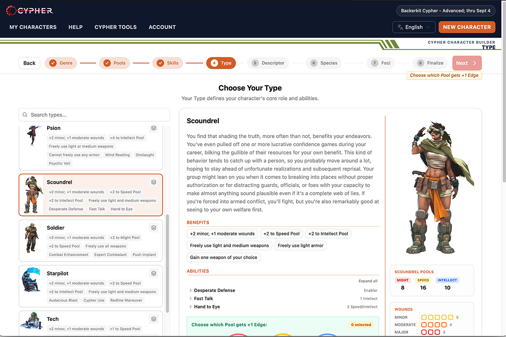Expand the Fast Talk ability
This screenshot has width=506, height=337.
[203, 299]
